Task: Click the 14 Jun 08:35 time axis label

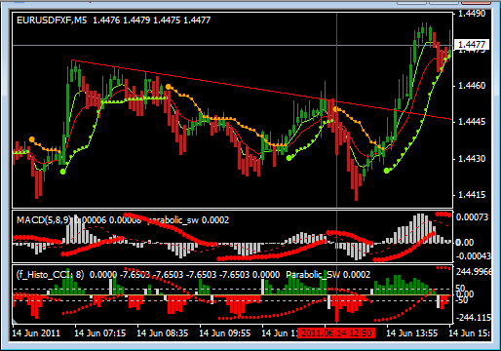Action: (x=163, y=333)
